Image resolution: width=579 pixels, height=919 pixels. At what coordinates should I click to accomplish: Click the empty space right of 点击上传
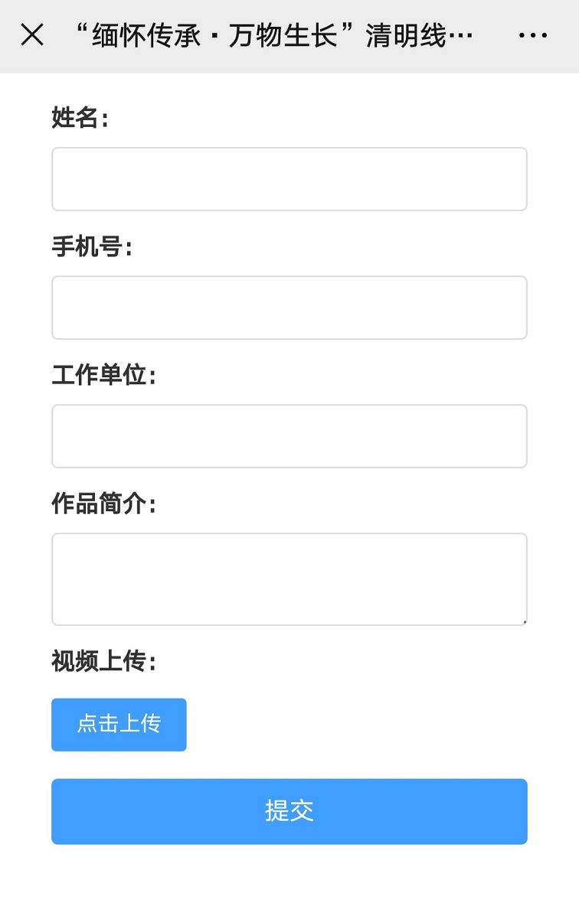(x=357, y=724)
